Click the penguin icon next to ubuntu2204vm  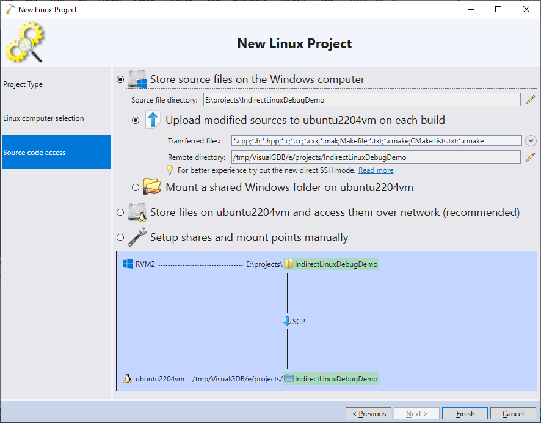coord(128,379)
